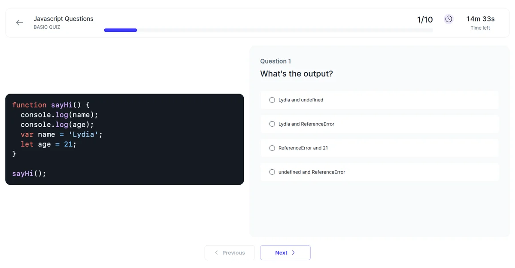
Task: Click the Previous button
Action: coord(230,253)
